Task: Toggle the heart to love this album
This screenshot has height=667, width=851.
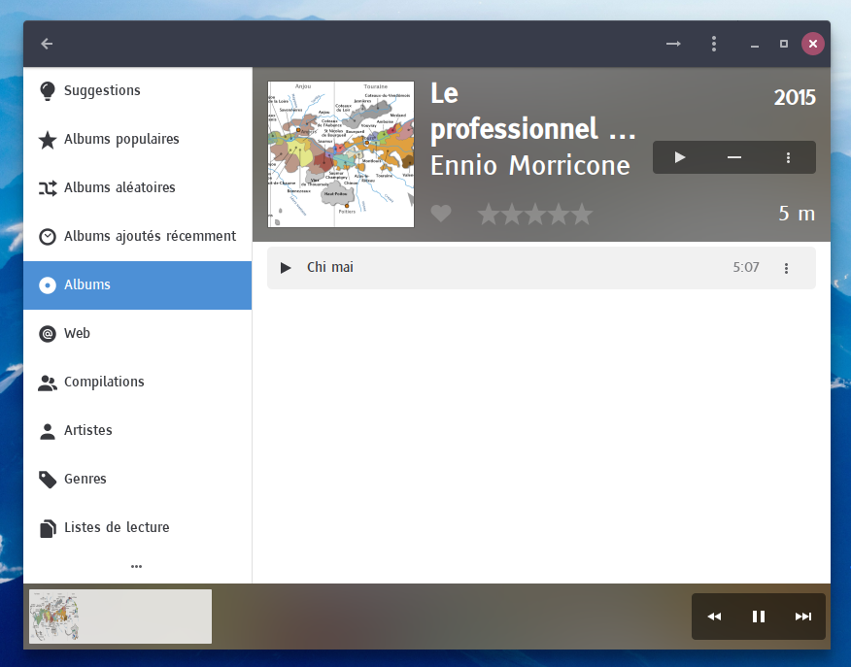Action: point(441,214)
